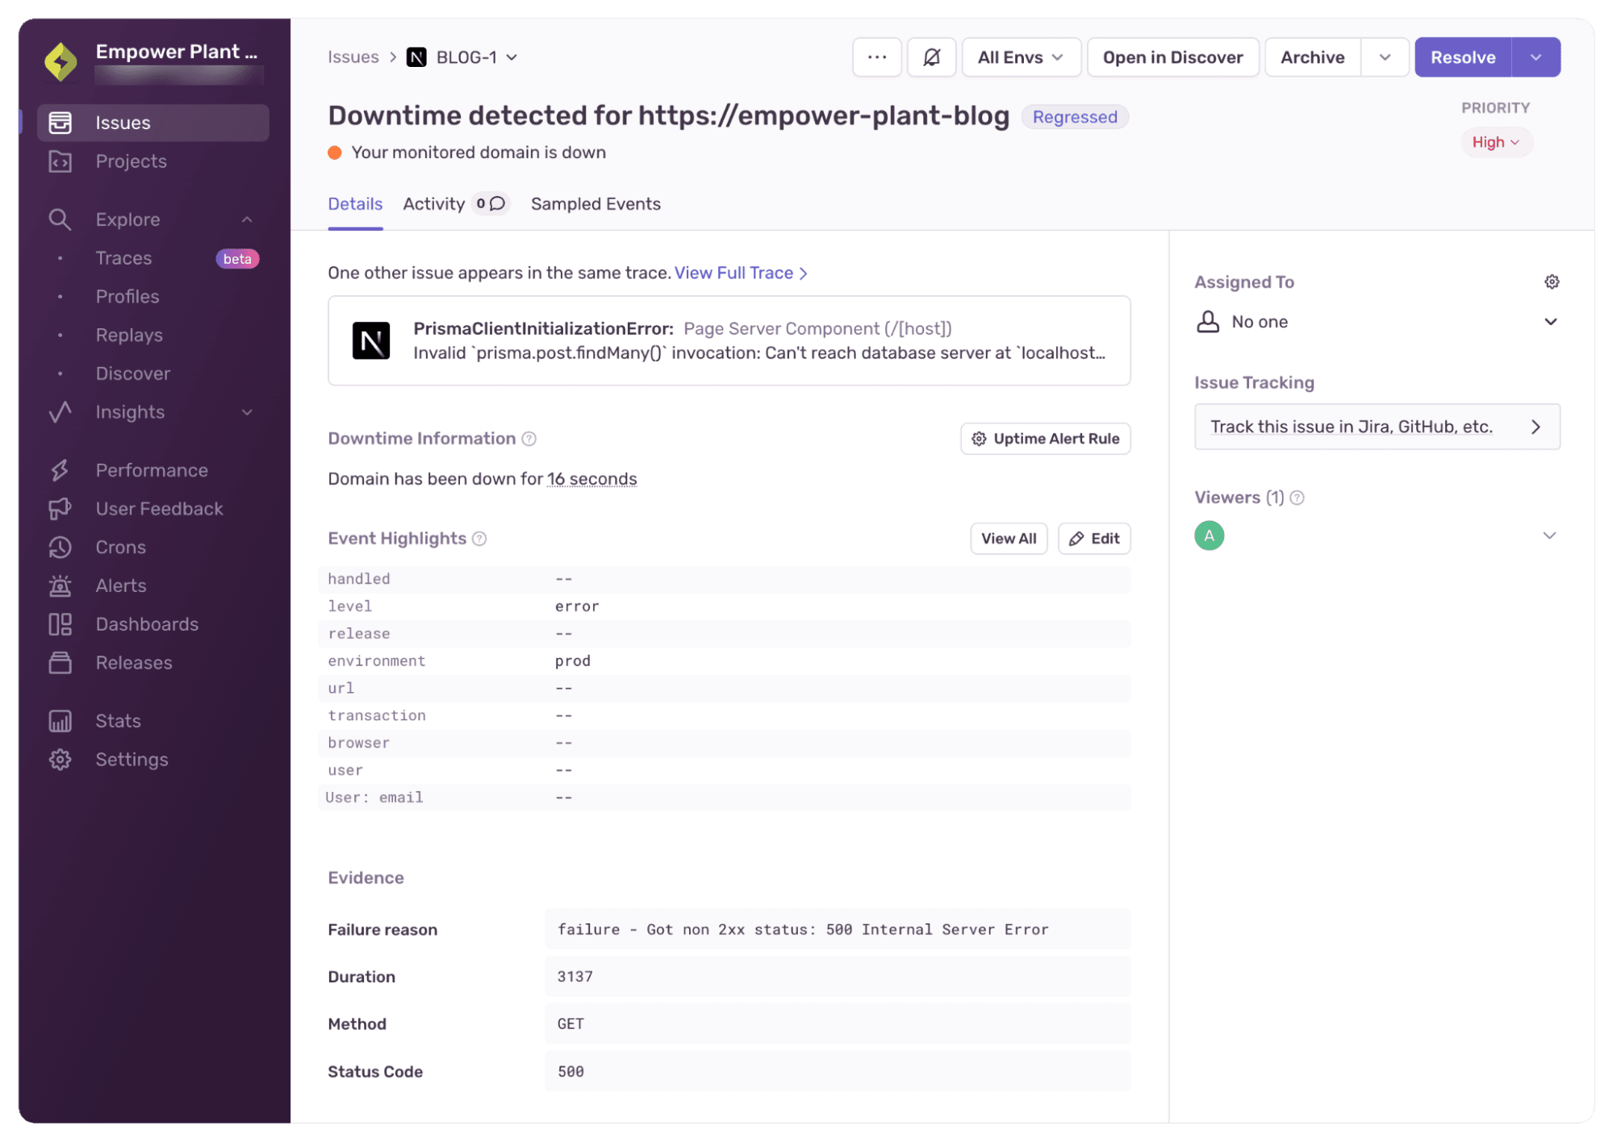The width and height of the screenshot is (1613, 1142).
Task: Click the Issues breadcrumb link
Action: pyautogui.click(x=353, y=57)
